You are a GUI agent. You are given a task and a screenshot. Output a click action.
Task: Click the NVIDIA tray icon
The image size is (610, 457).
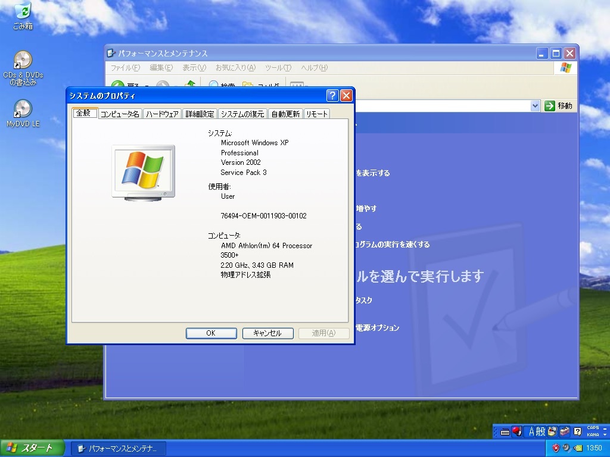tap(578, 448)
